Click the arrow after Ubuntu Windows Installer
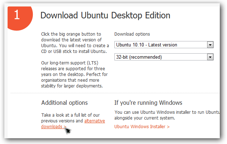The height and width of the screenshot is (144, 227). [x=168, y=127]
